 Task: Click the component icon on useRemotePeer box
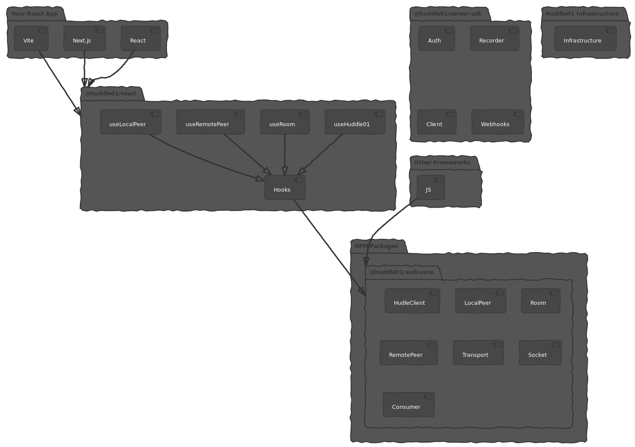pos(239,114)
